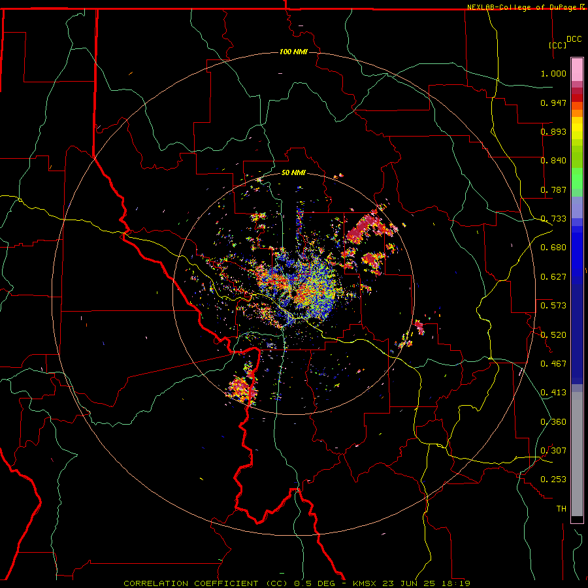Click the 100 NMI range ring label

(x=293, y=52)
